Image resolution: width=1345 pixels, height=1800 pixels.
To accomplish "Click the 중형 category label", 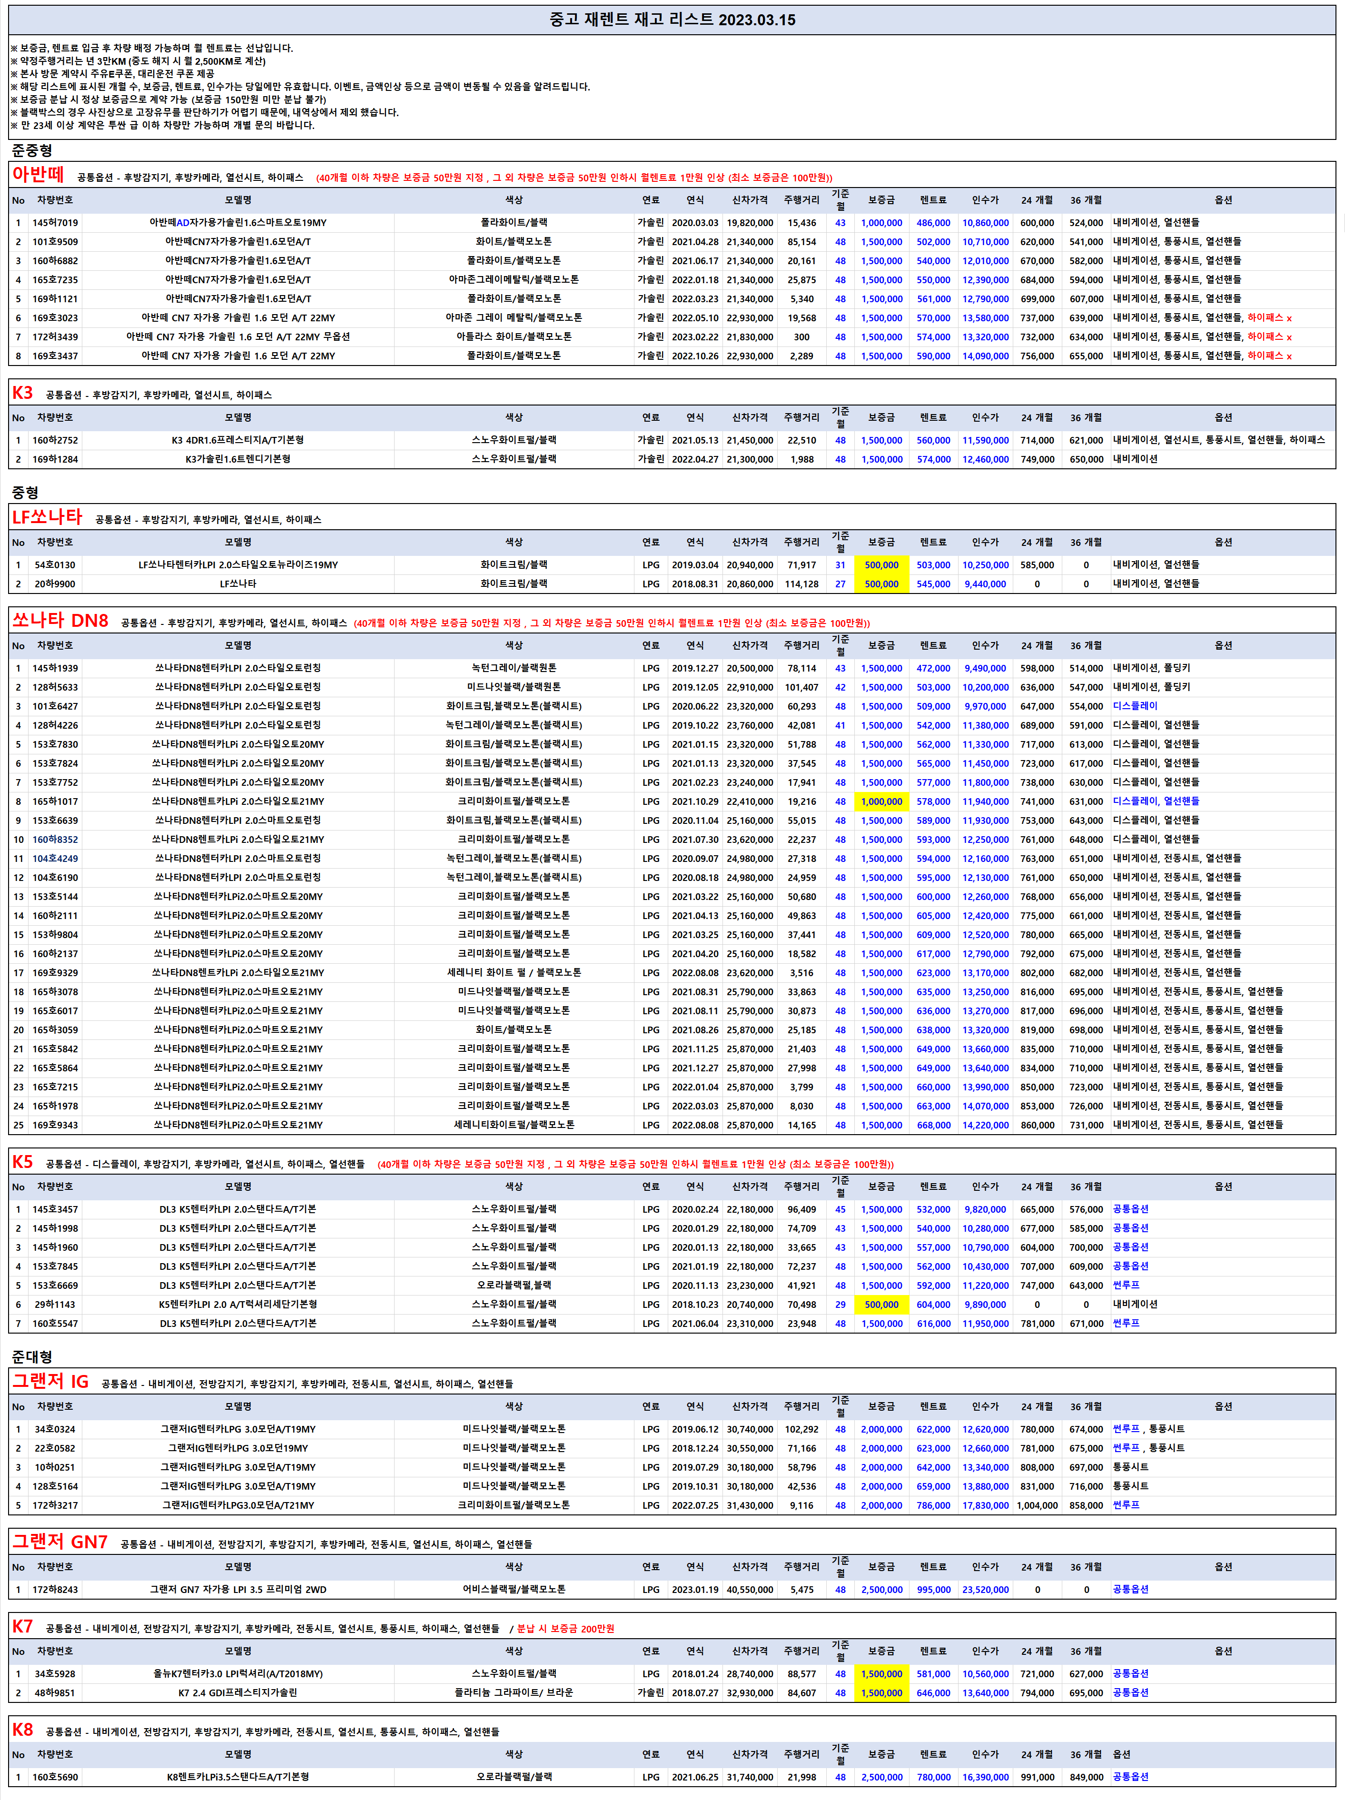I will (x=25, y=492).
